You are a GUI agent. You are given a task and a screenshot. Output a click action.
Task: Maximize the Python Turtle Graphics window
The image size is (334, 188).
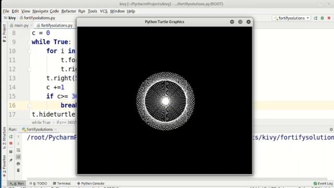coord(240,22)
